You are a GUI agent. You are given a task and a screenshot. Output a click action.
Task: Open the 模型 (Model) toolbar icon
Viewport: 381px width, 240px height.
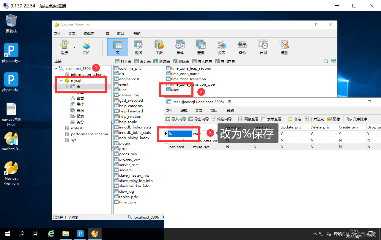(284, 47)
